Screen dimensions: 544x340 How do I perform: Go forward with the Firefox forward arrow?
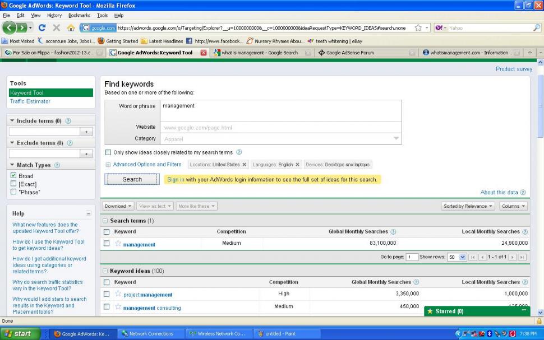click(22, 28)
